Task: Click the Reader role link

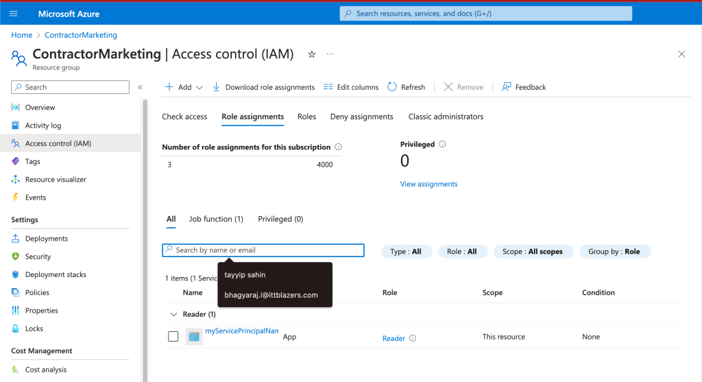Action: tap(394, 338)
